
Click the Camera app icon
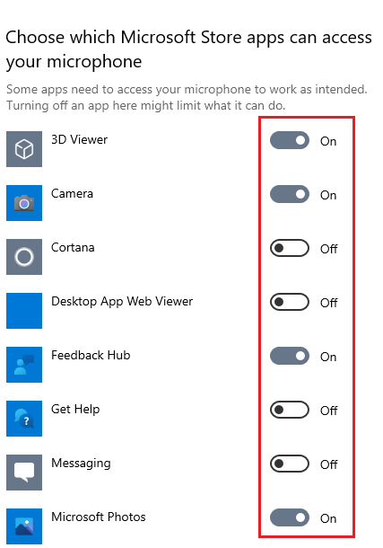click(24, 203)
